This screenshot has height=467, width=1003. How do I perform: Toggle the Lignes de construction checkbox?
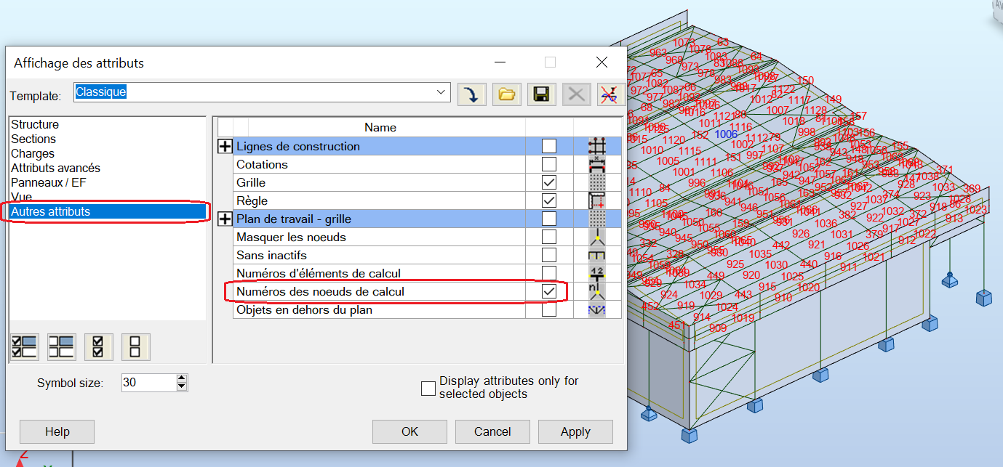coord(549,146)
